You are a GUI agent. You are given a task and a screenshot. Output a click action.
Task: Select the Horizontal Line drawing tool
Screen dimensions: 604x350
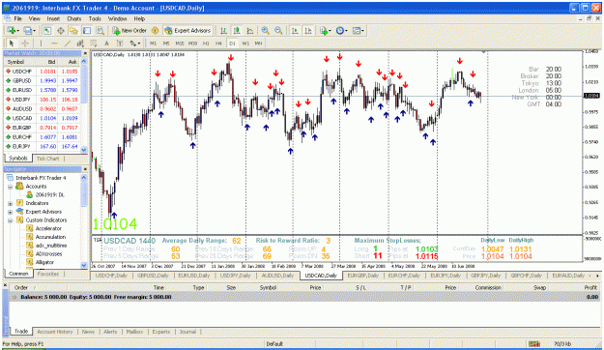pos(54,44)
